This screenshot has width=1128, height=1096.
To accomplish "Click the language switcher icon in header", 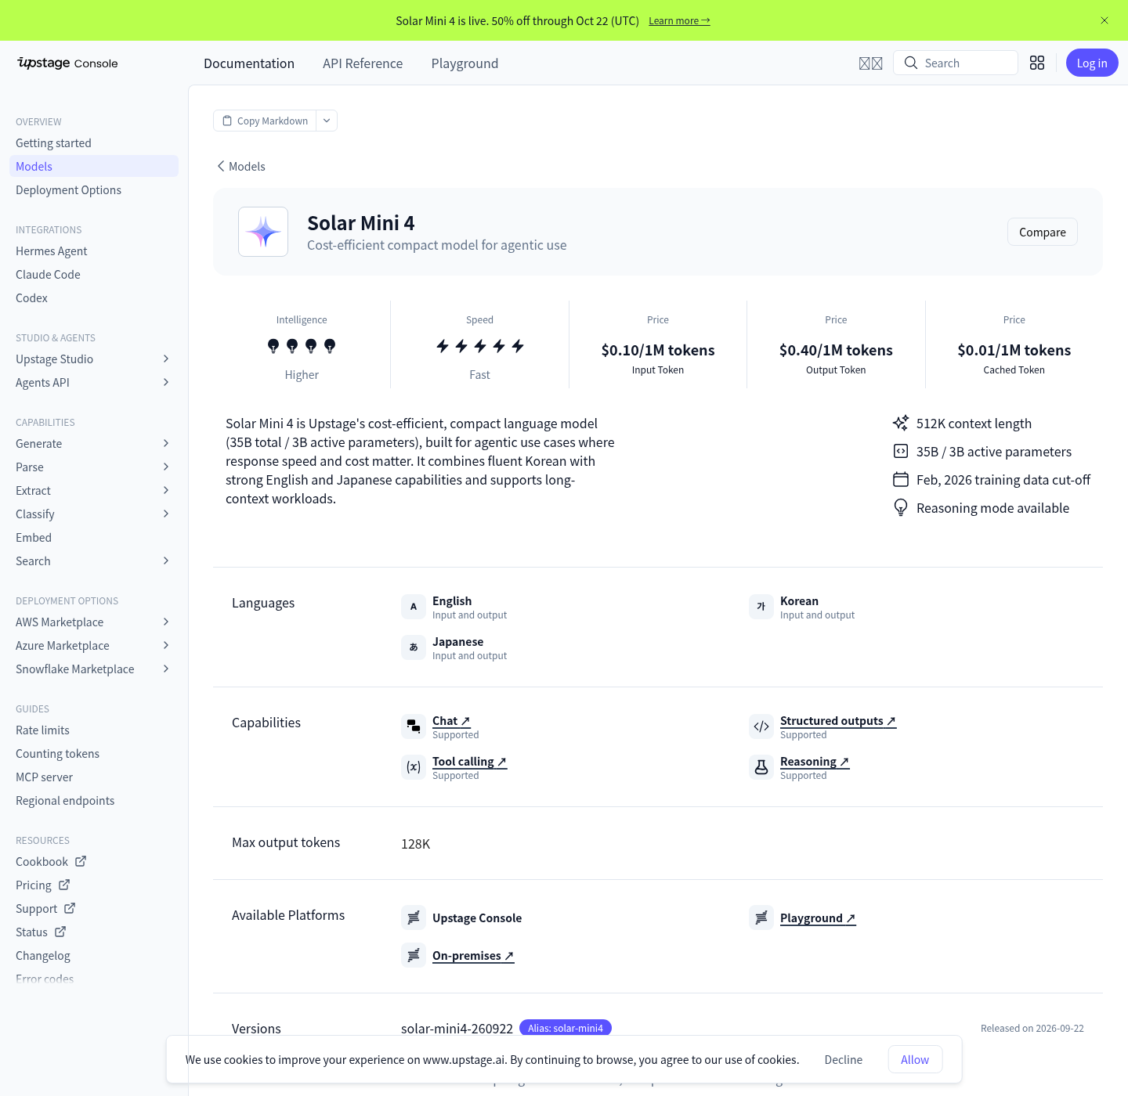I will (x=870, y=63).
